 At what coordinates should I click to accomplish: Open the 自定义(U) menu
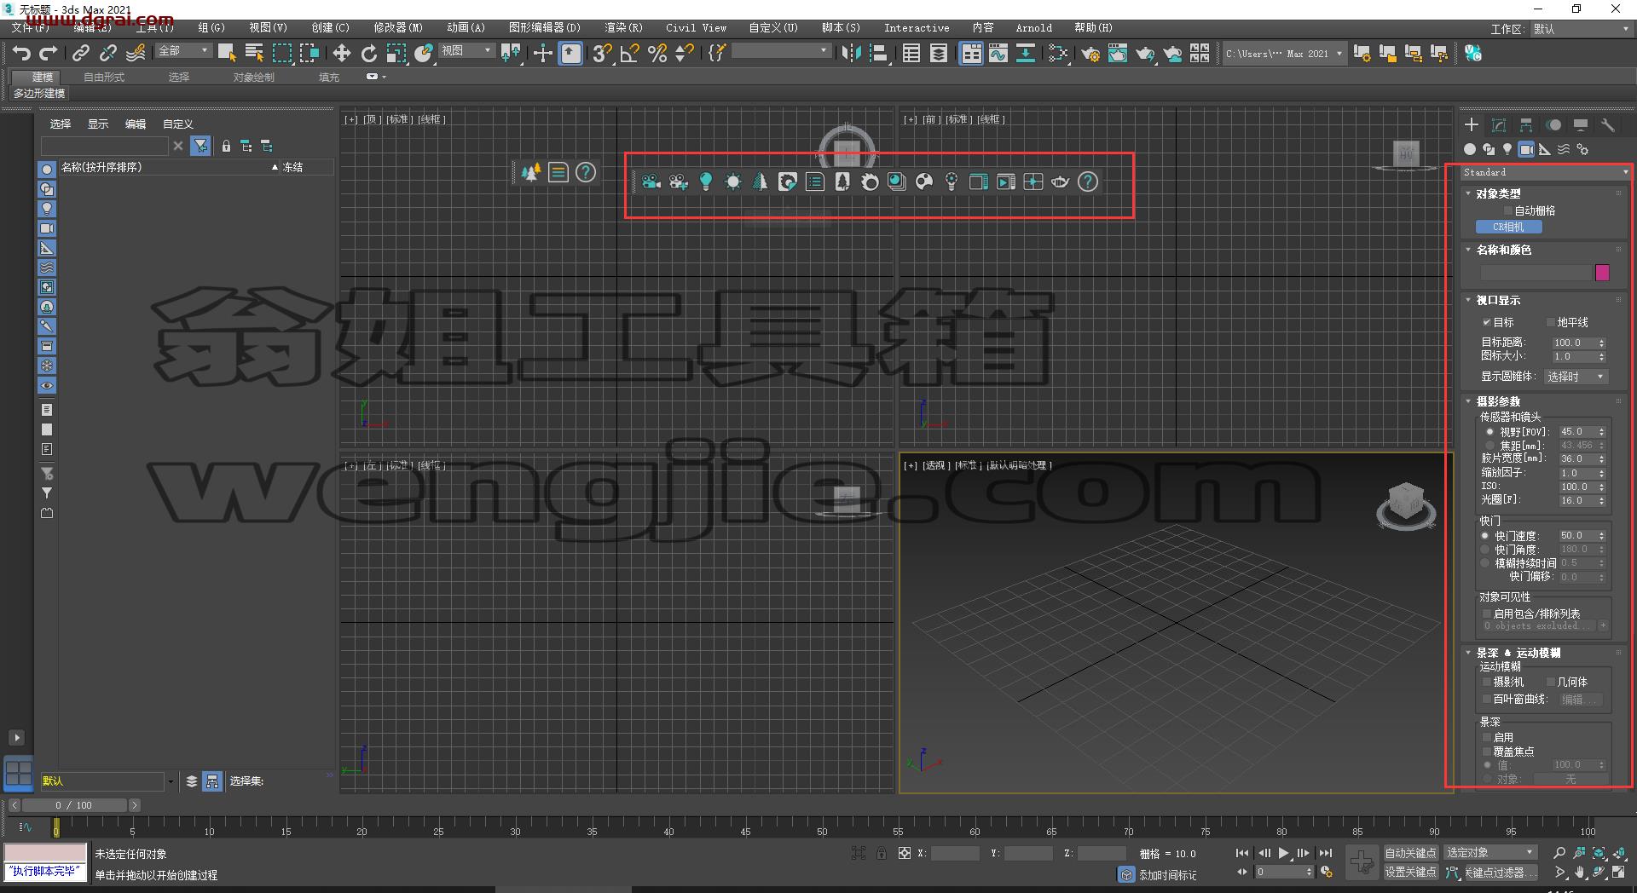773,28
